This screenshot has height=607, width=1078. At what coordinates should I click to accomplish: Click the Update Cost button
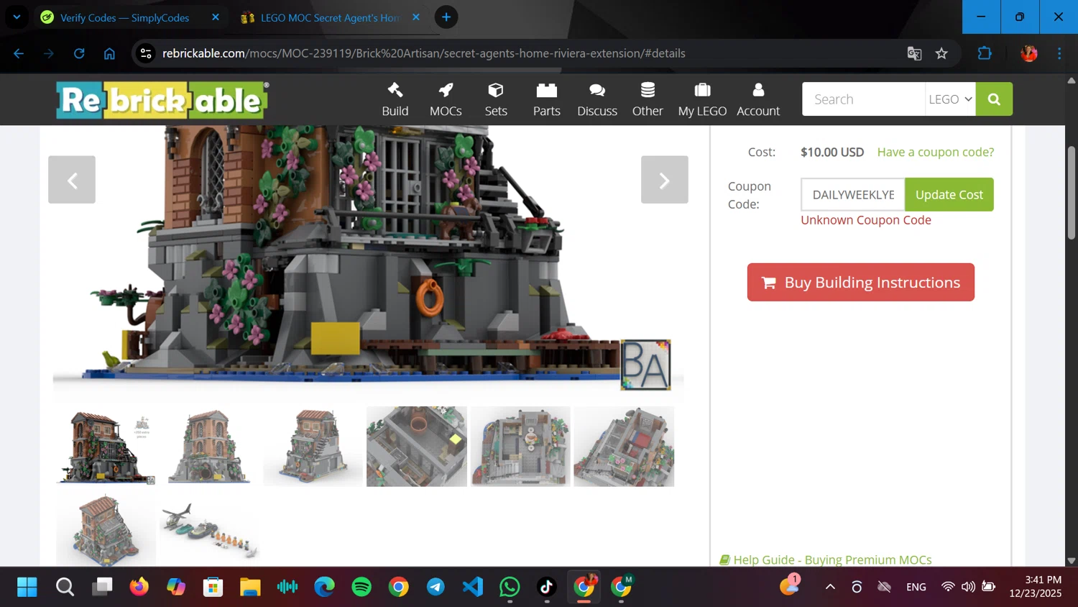[949, 195]
